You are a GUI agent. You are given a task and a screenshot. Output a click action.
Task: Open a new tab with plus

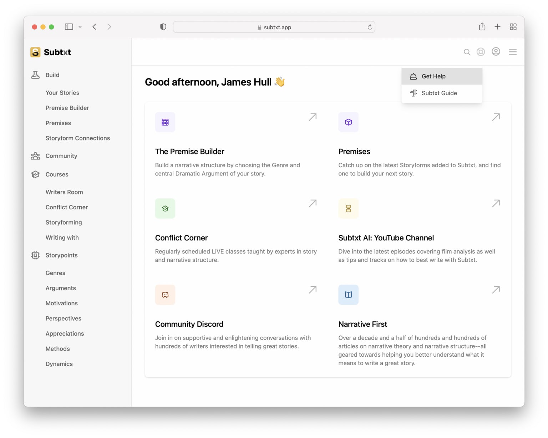click(x=497, y=27)
